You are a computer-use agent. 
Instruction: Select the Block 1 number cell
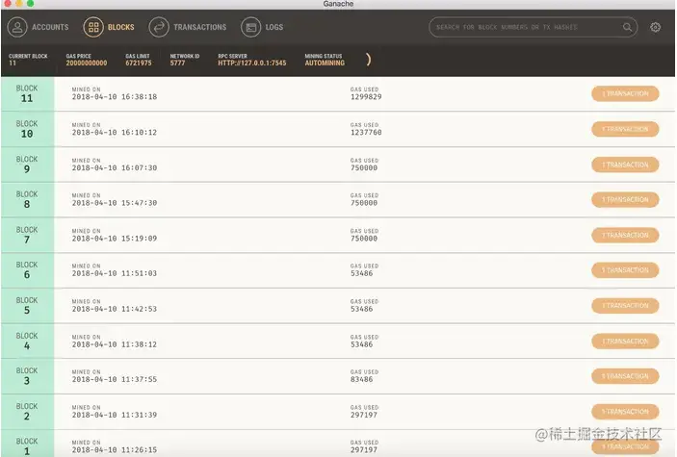coord(27,444)
